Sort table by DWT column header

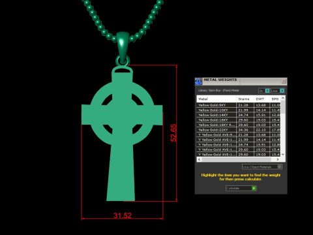262,99
